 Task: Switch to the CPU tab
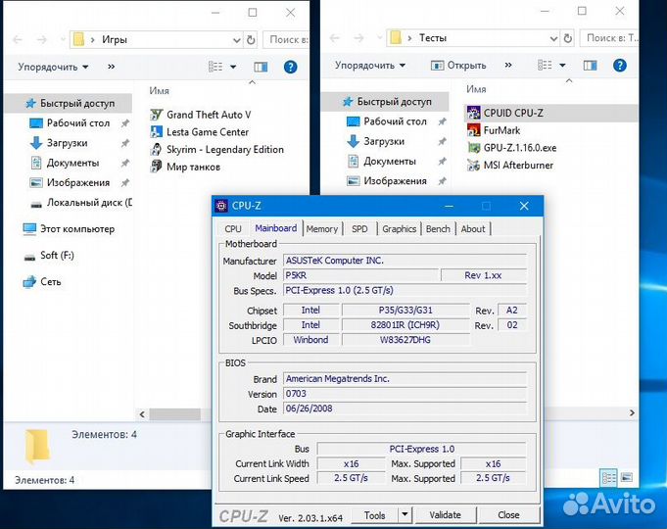(x=233, y=229)
